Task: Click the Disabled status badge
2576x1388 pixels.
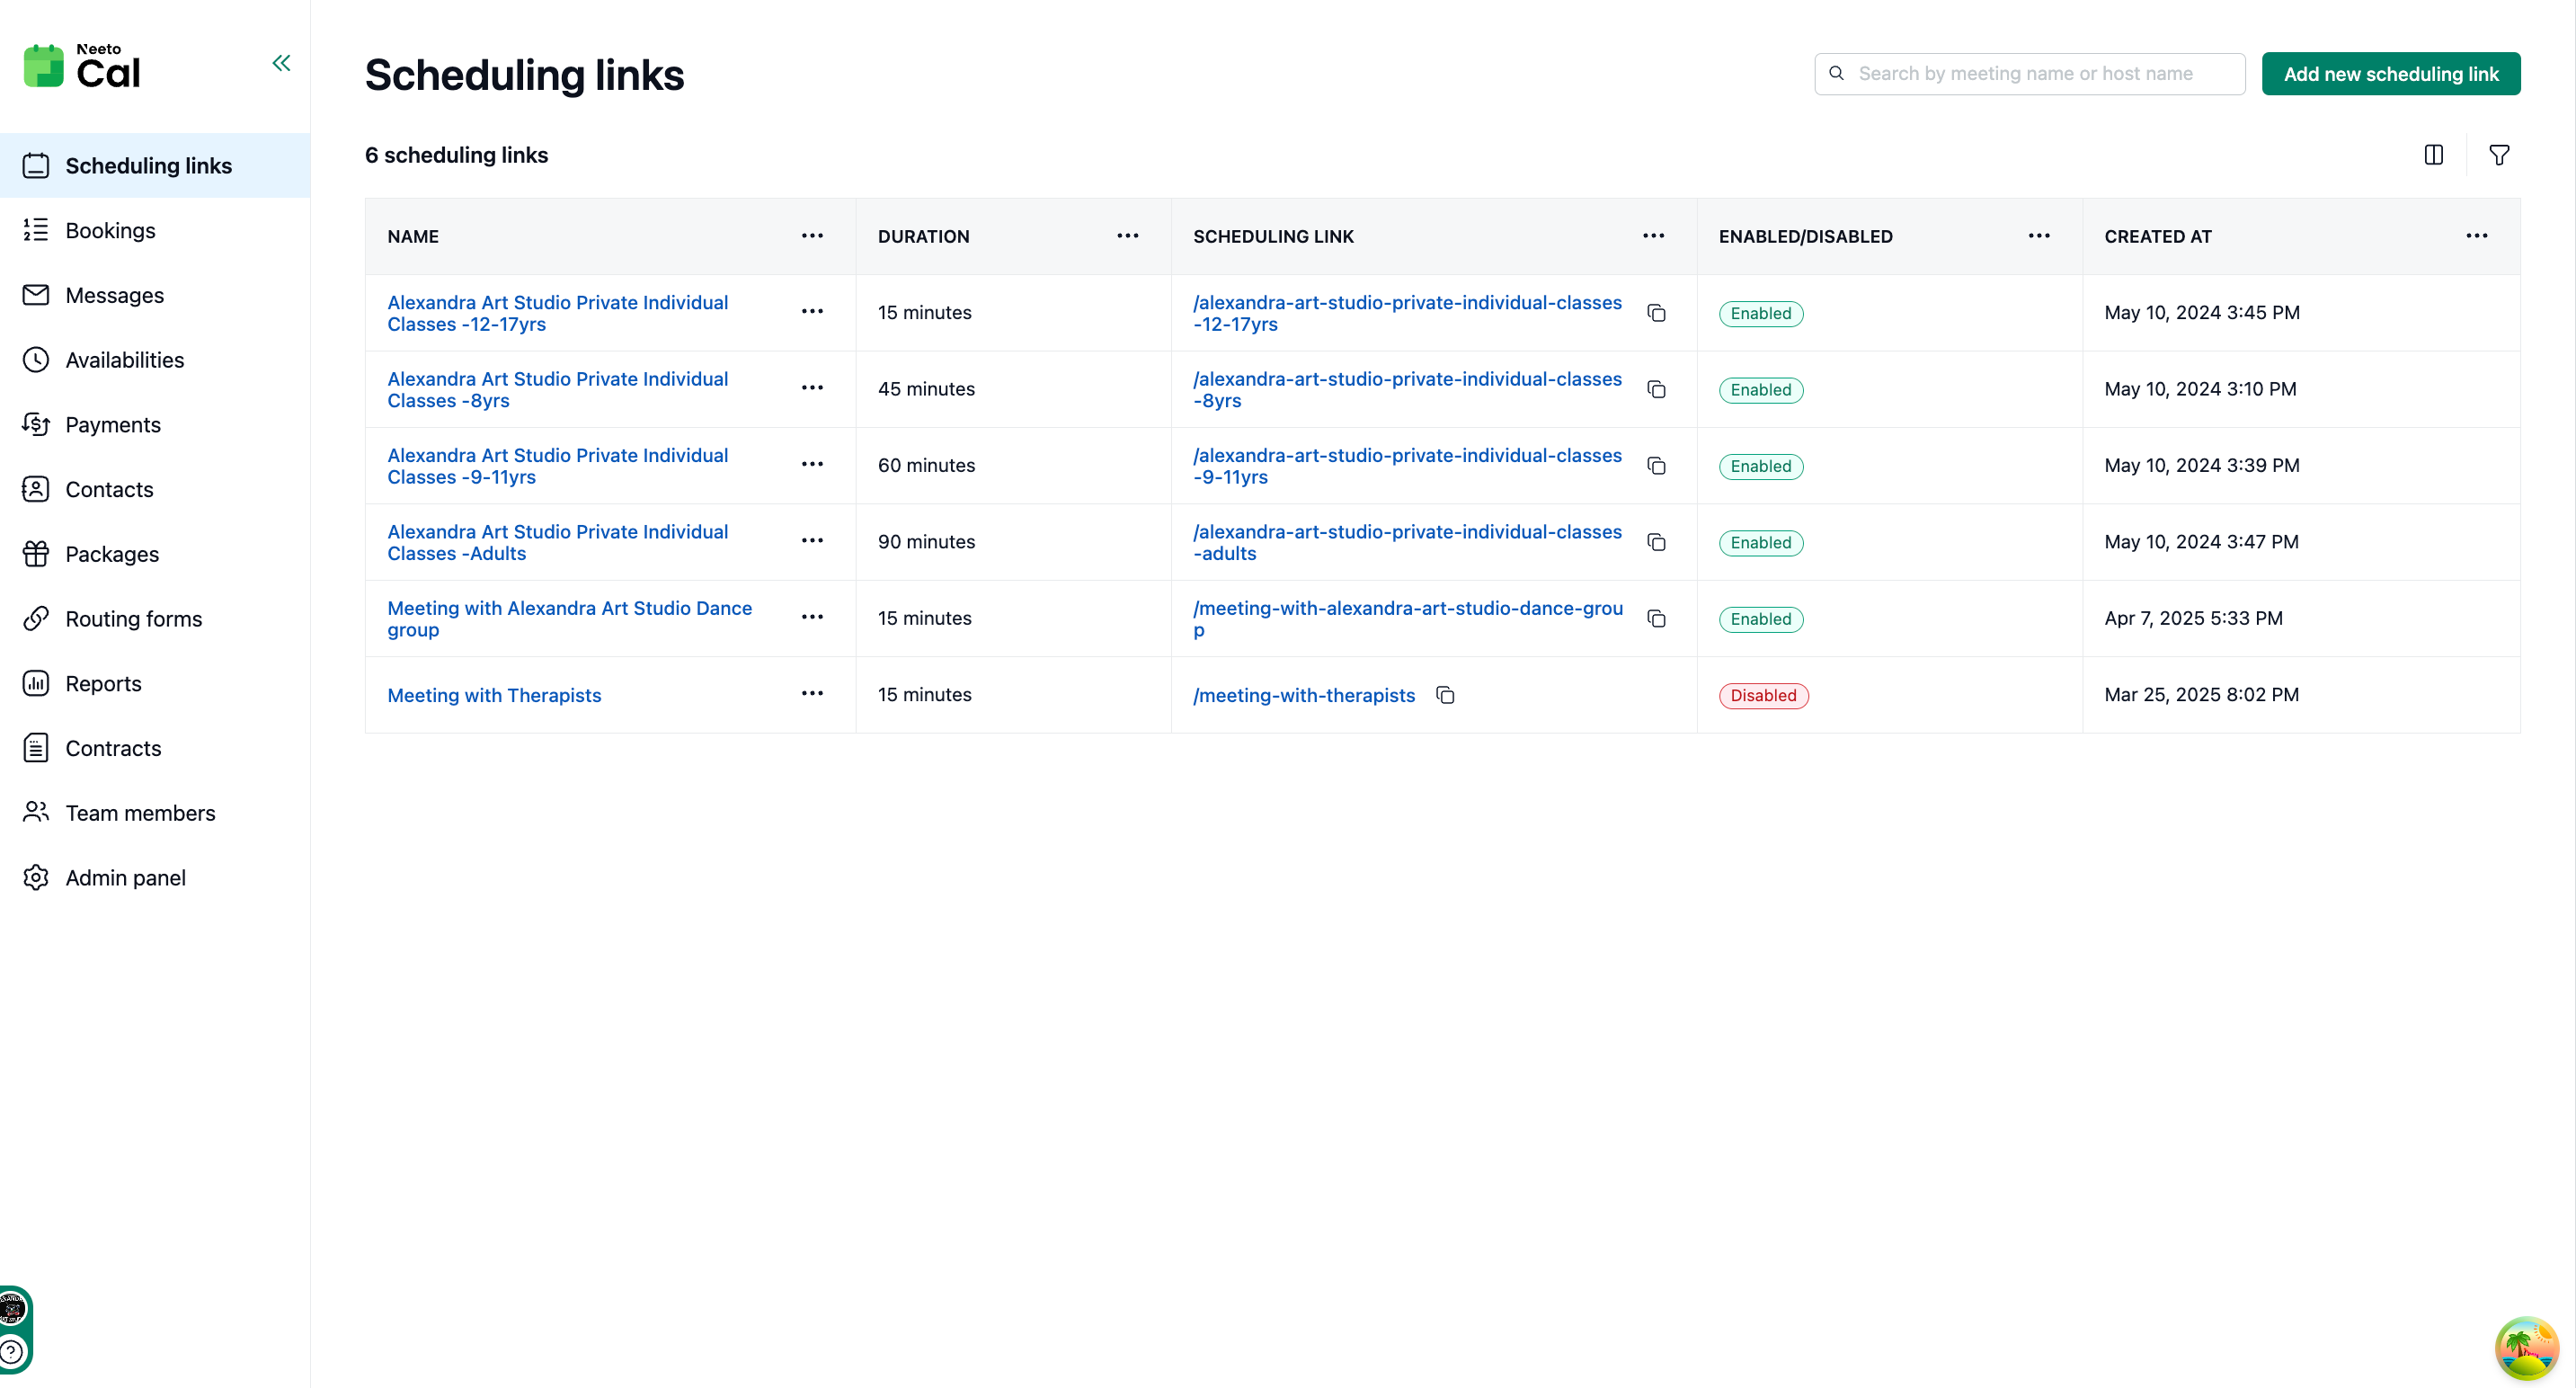Action: pyautogui.click(x=1763, y=696)
